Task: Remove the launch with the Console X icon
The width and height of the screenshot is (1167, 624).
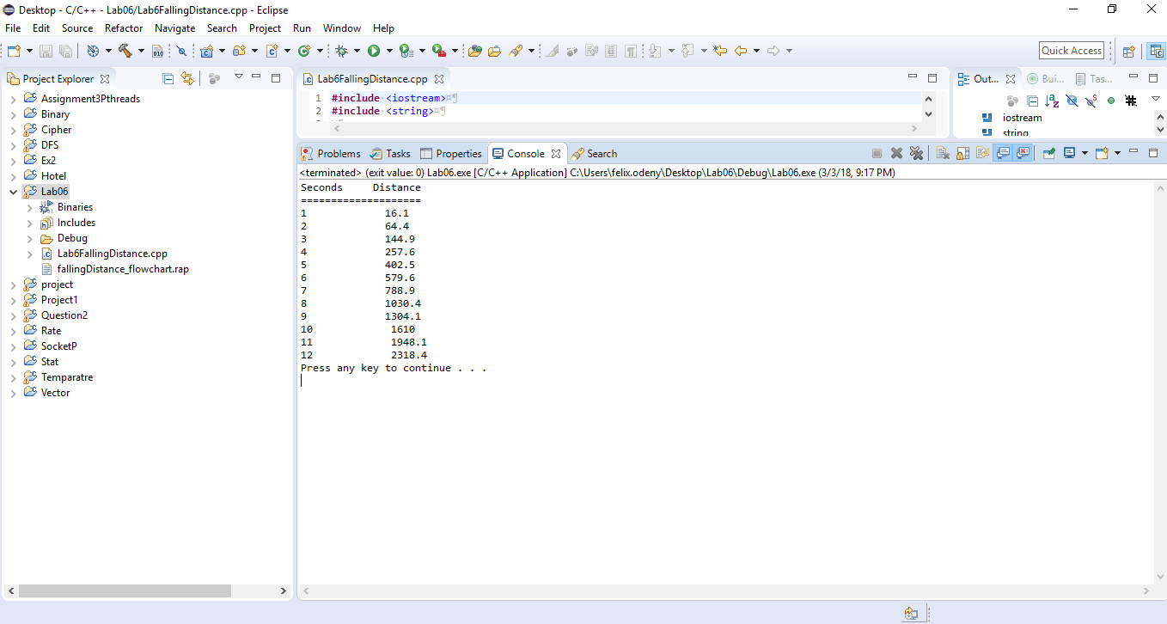Action: [896, 153]
